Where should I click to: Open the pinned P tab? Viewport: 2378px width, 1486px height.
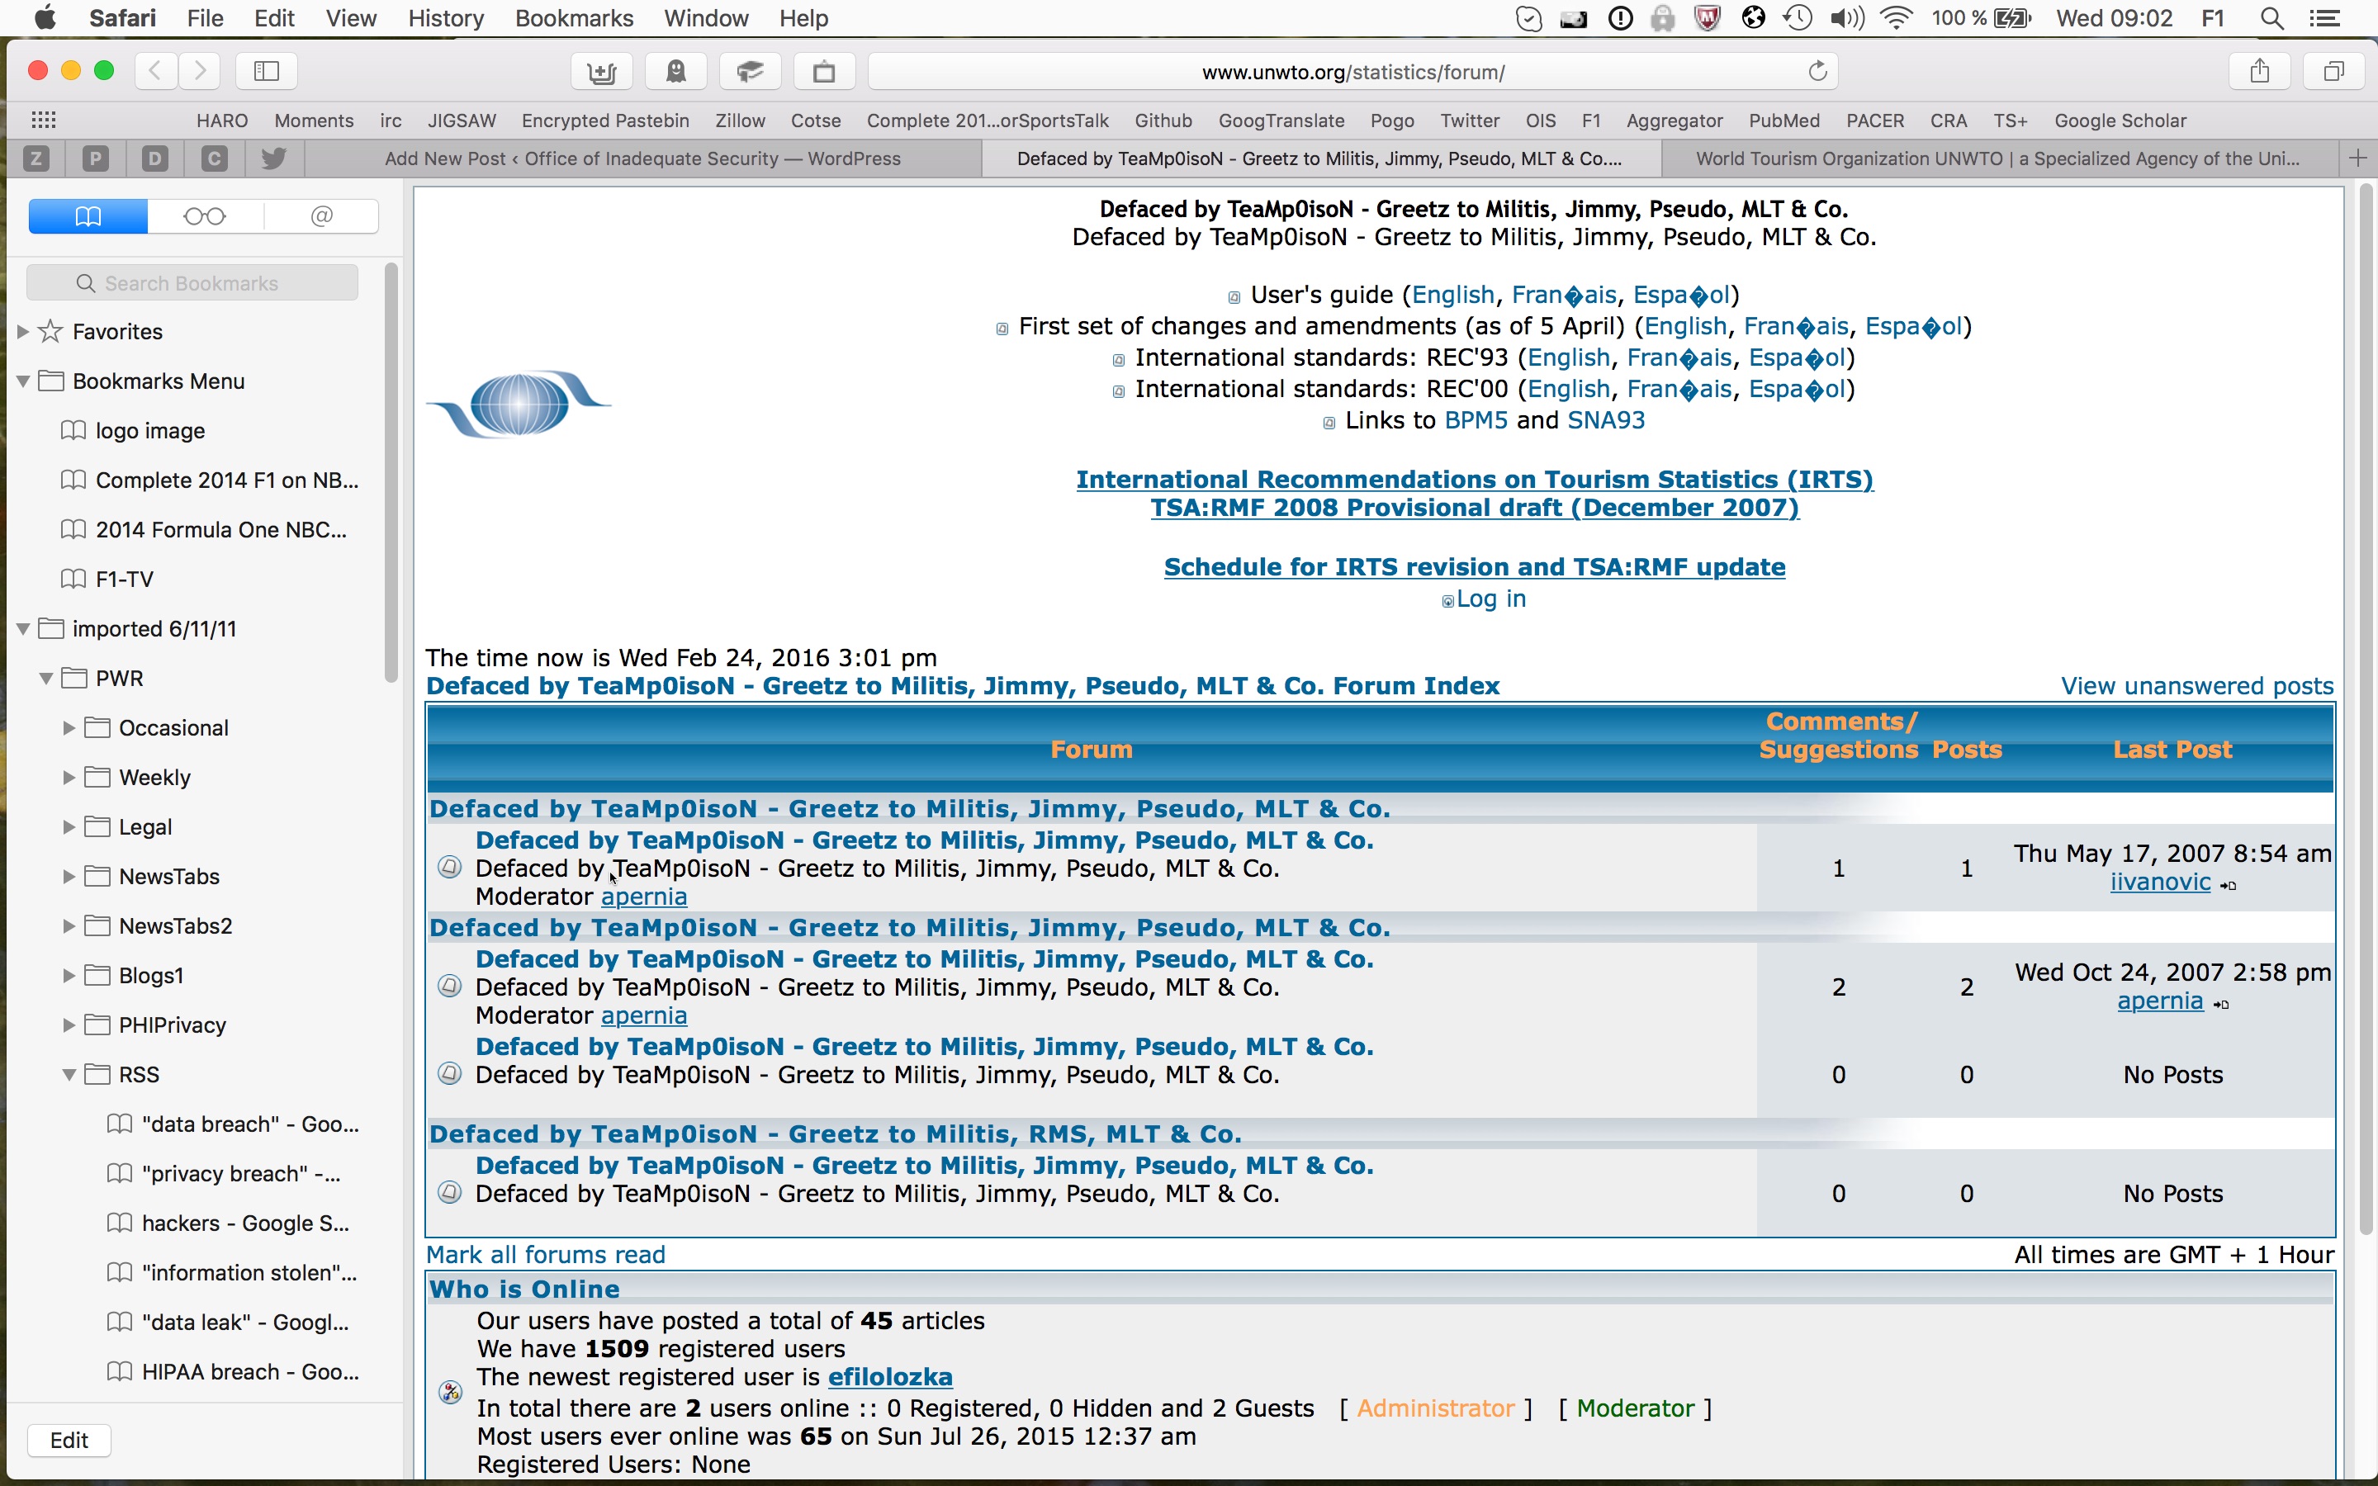95,159
